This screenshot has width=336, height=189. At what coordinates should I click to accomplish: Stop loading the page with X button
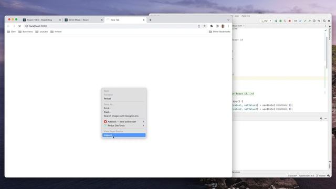click(19, 26)
